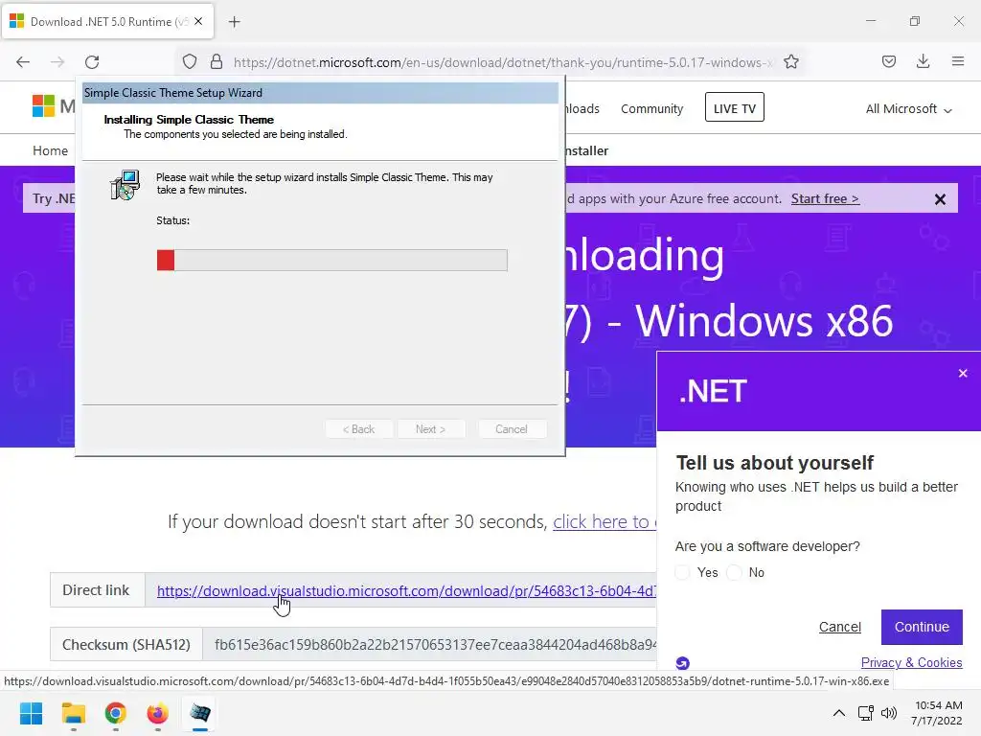Click the Microsoft logo in page header
The image size is (981, 736).
pos(44,105)
